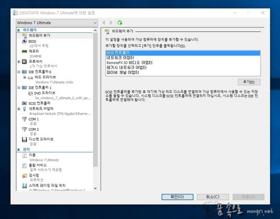
Task: Click the 확인(O) button
Action: (x=177, y=197)
